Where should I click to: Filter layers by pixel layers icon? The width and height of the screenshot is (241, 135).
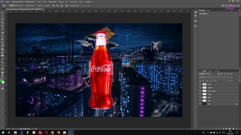pos(218,74)
